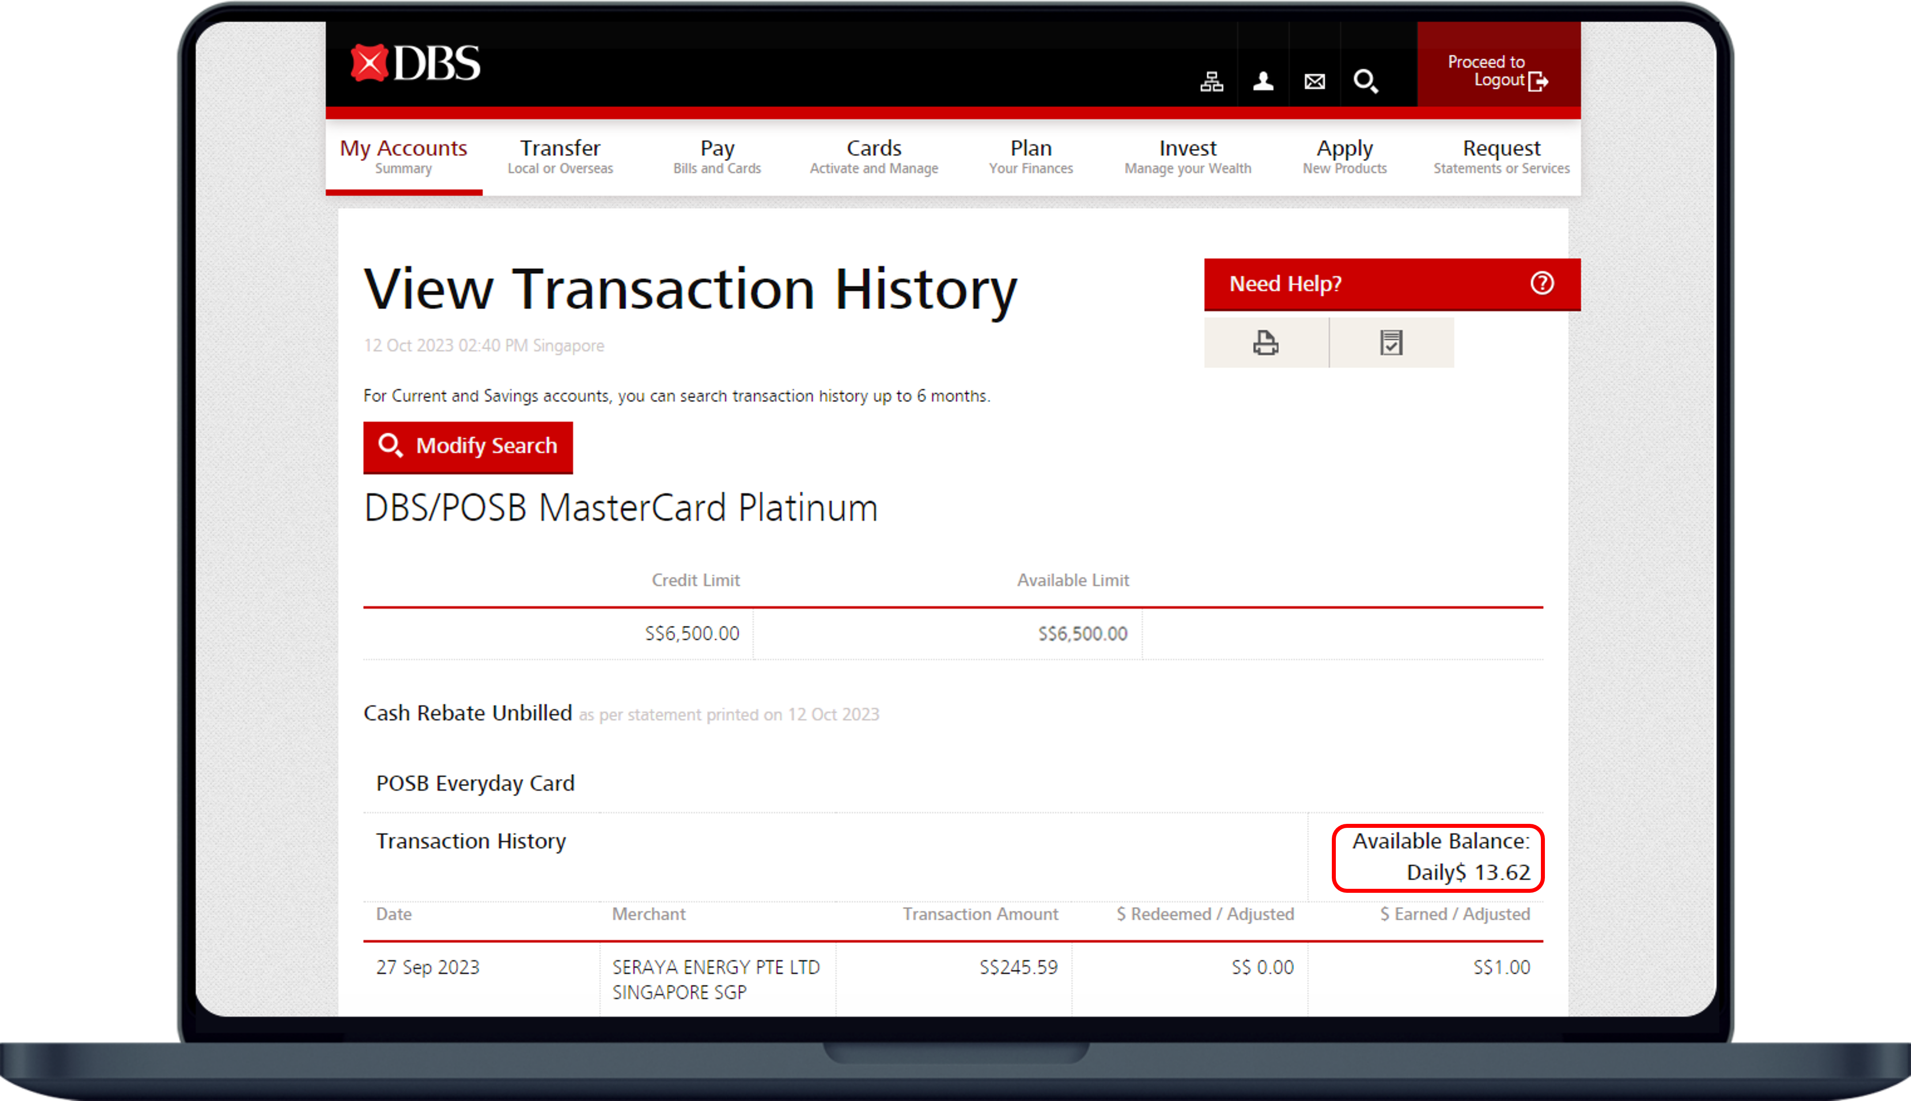This screenshot has width=1911, height=1101.
Task: Open the Cards Activate and Manage menu
Action: [x=874, y=157]
